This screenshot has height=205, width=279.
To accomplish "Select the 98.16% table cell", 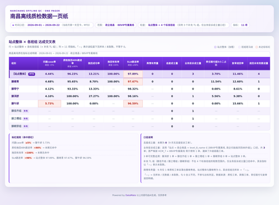I will click(x=133, y=96).
